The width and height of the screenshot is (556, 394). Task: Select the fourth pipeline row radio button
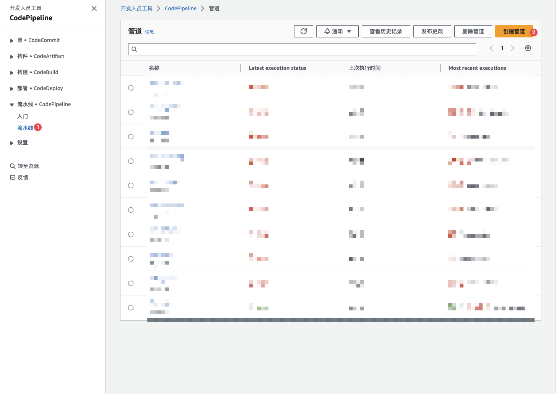[131, 161]
